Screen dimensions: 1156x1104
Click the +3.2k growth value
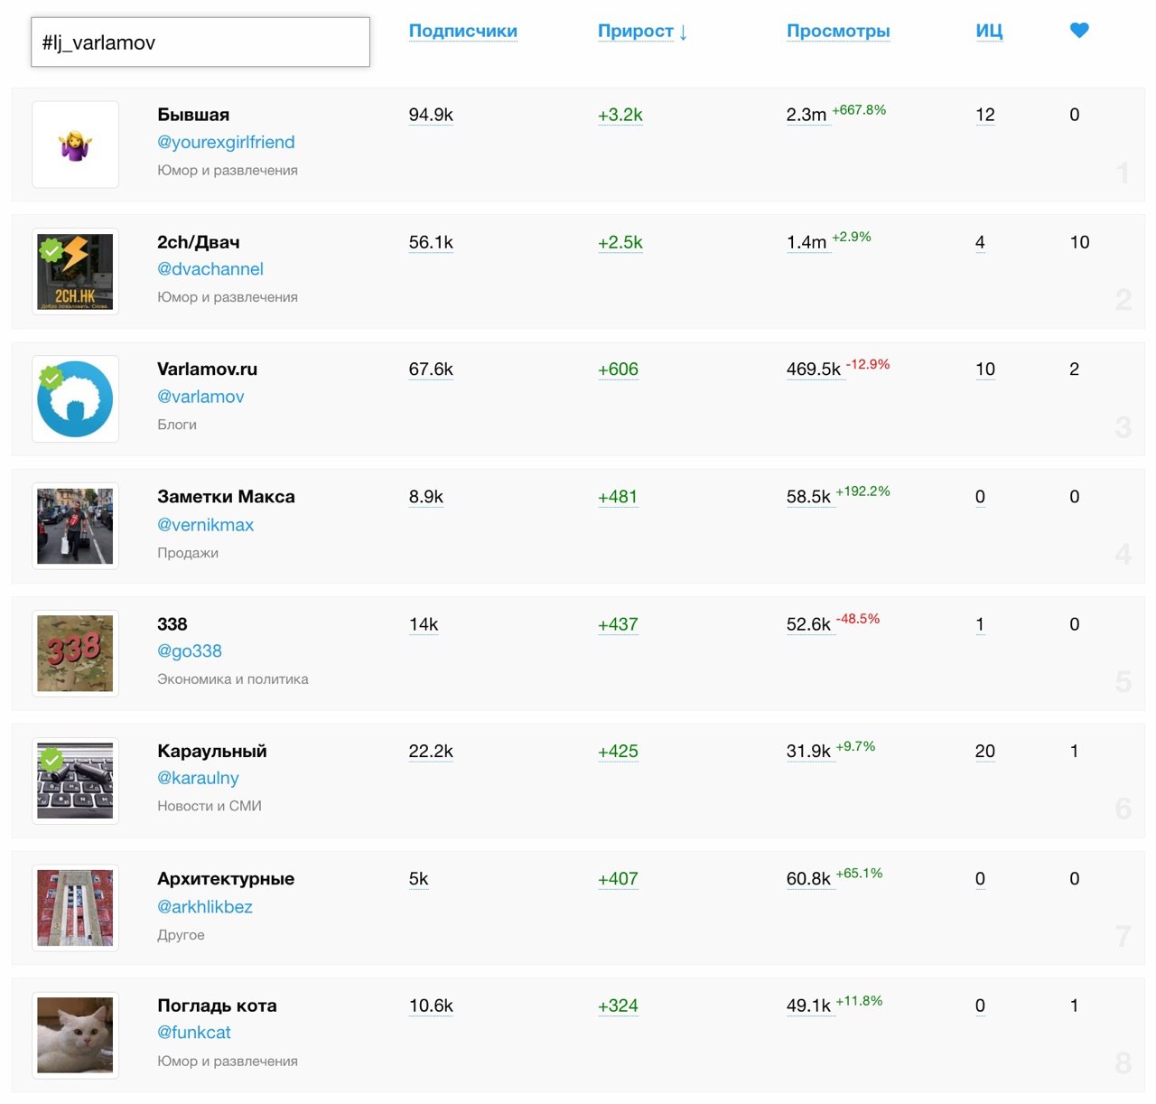tap(620, 115)
